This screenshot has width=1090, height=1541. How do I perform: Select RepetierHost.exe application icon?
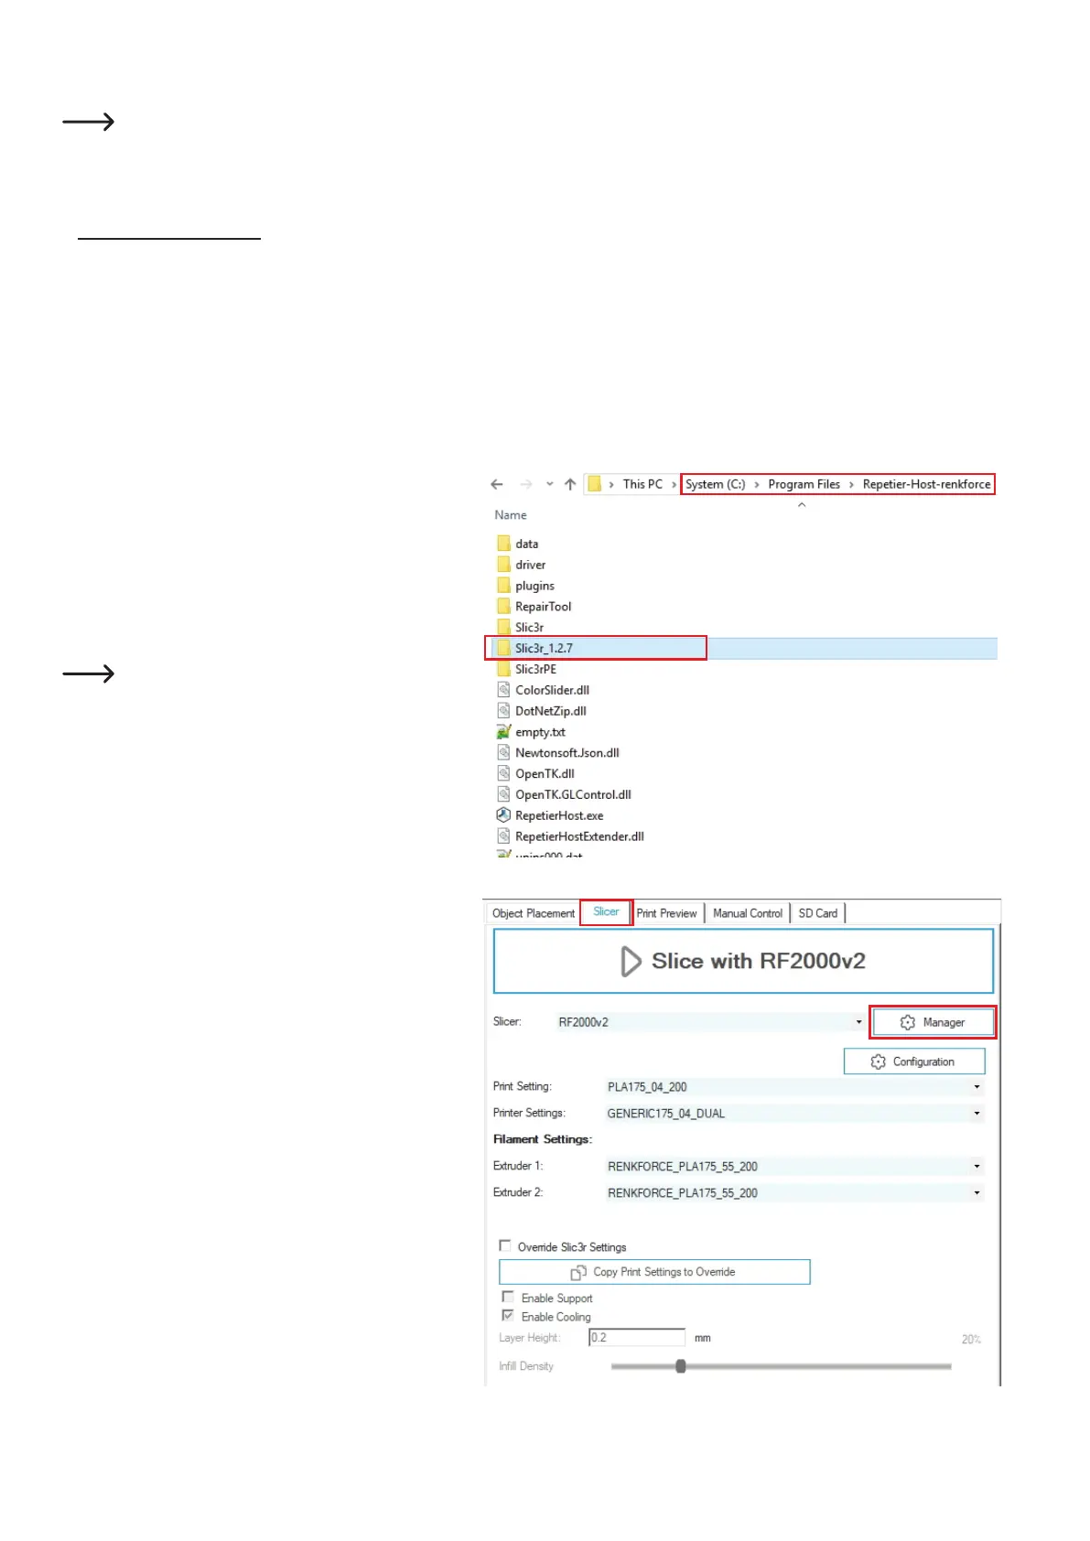click(503, 815)
